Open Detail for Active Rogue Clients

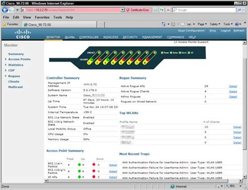pyautogui.click(x=233, y=92)
